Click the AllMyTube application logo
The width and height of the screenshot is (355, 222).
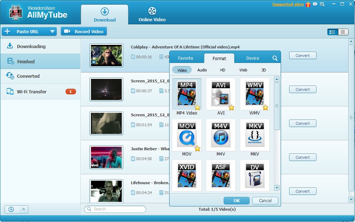click(x=16, y=12)
